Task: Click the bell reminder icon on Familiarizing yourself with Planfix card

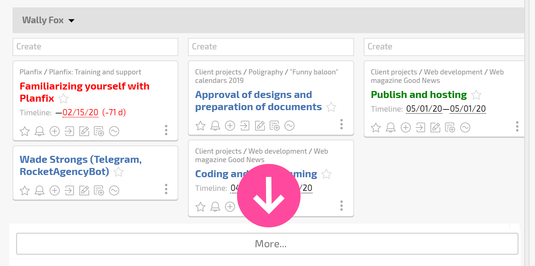Action: (40, 131)
